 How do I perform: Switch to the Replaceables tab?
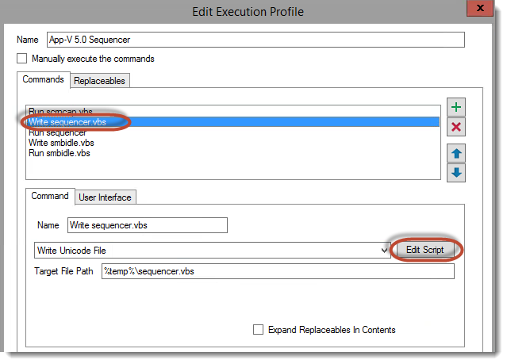click(x=99, y=81)
